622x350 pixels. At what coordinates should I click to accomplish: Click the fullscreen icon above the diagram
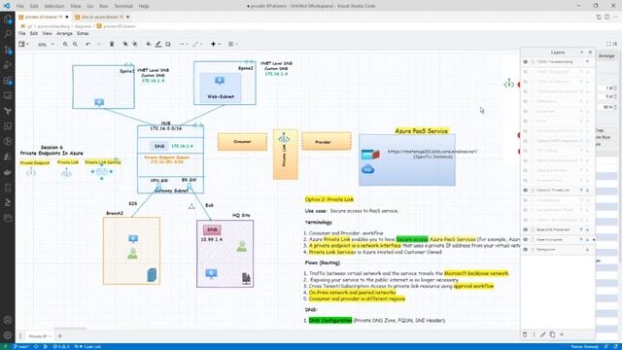608,44
